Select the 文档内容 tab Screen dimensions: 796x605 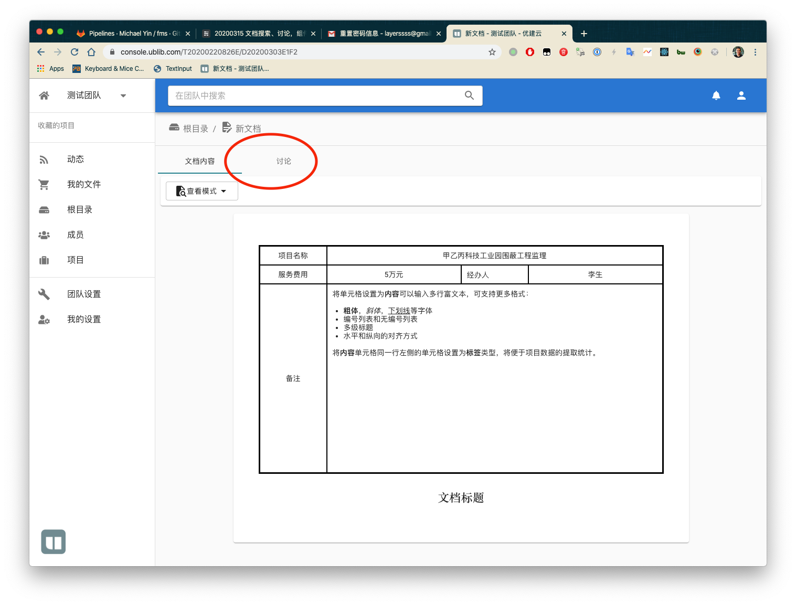tap(199, 161)
